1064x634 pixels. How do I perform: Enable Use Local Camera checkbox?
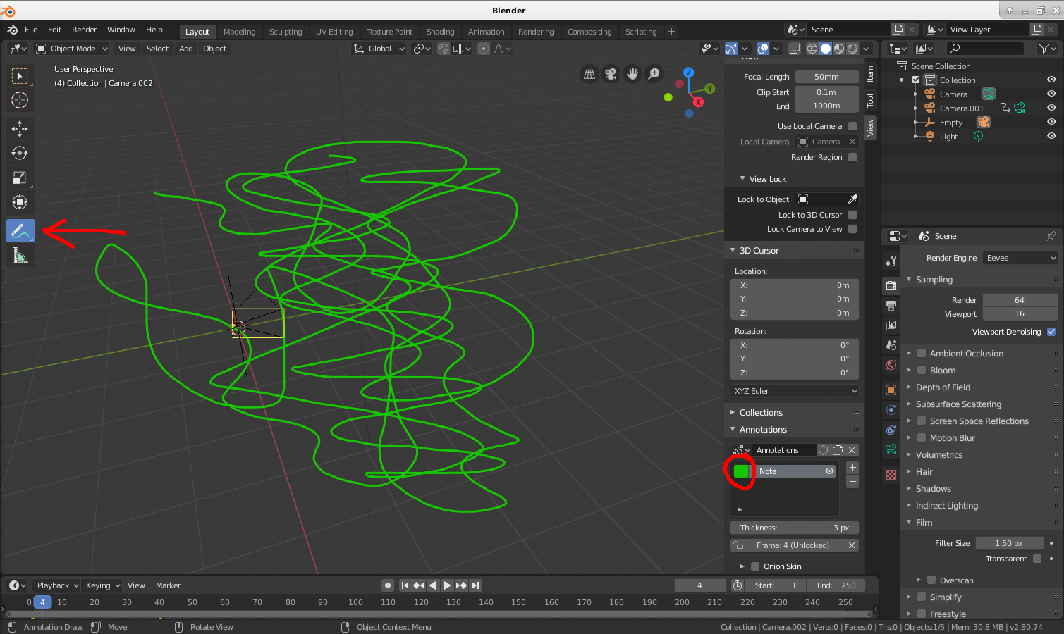coord(852,126)
